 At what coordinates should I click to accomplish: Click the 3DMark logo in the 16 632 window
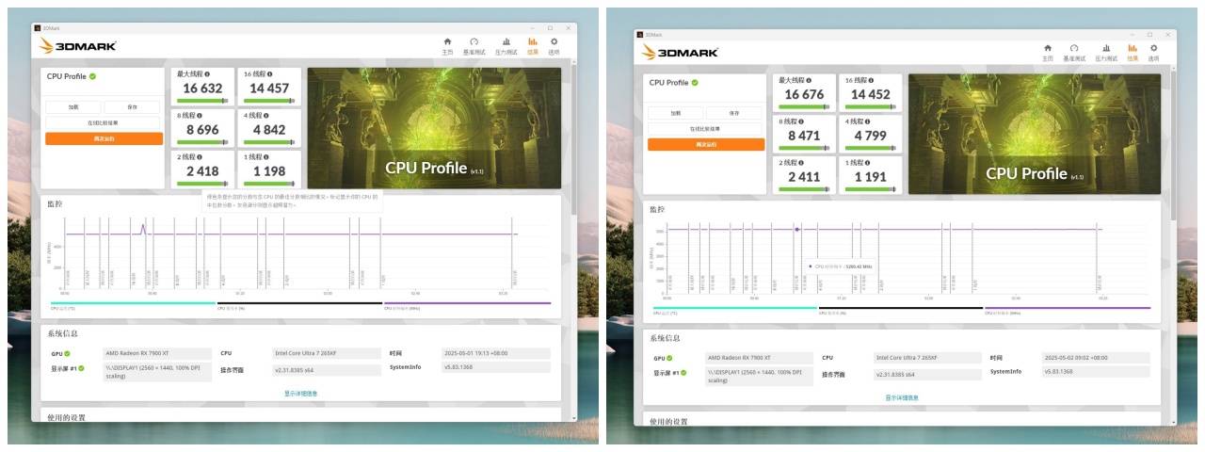[x=78, y=46]
